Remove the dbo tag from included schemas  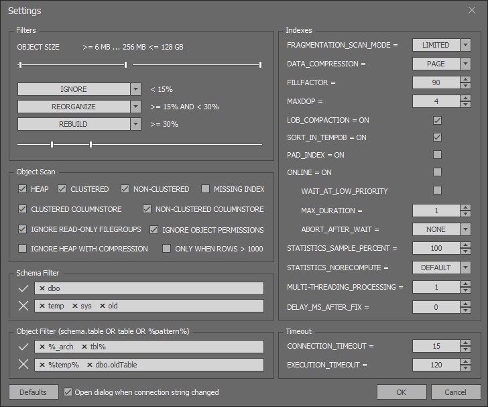coord(42,289)
